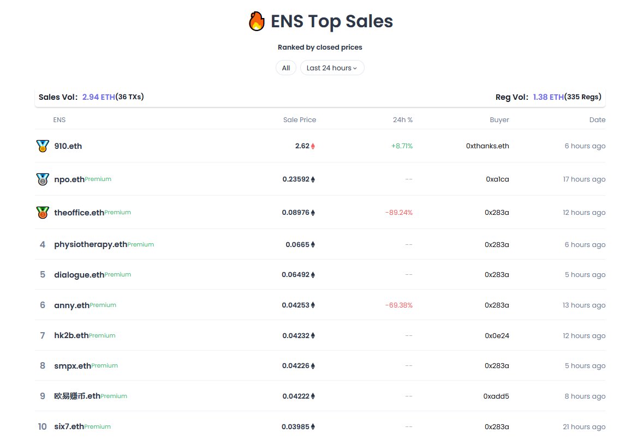Image resolution: width=637 pixels, height=439 pixels.
Task: Open the npo.eth domain link
Action: [69, 179]
